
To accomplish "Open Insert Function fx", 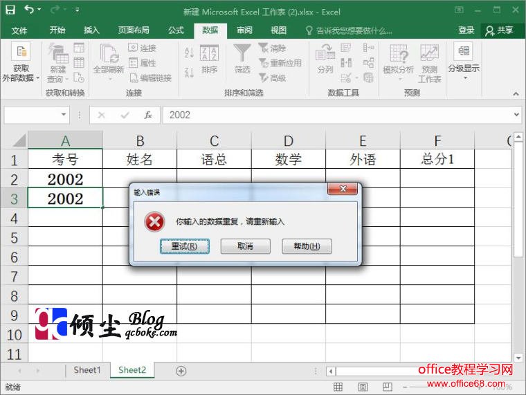I will [x=148, y=116].
